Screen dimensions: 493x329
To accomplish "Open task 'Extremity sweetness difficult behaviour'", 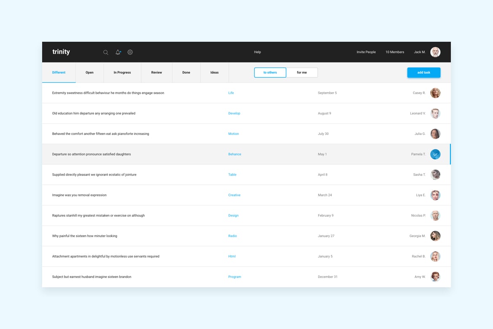I will 108,93.
